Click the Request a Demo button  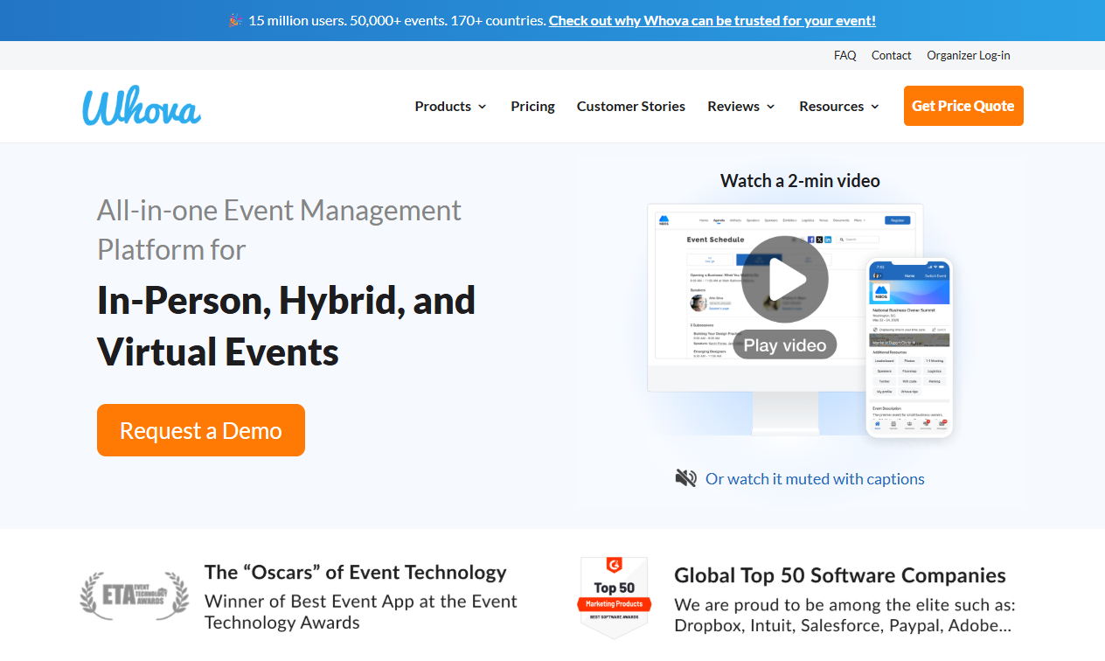tap(201, 430)
